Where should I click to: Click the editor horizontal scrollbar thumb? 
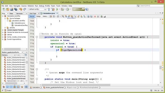(76, 85)
